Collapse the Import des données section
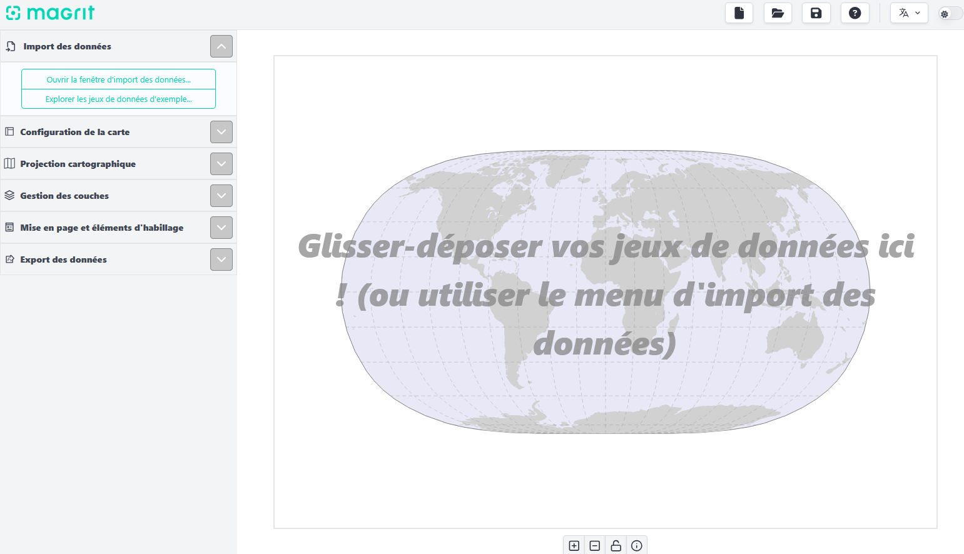The width and height of the screenshot is (964, 554). [221, 46]
